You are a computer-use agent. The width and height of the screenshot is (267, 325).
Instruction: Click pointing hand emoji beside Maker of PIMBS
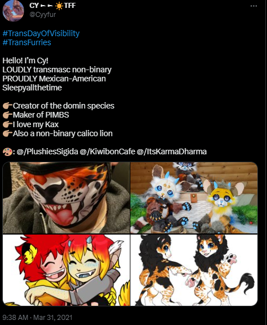7,115
